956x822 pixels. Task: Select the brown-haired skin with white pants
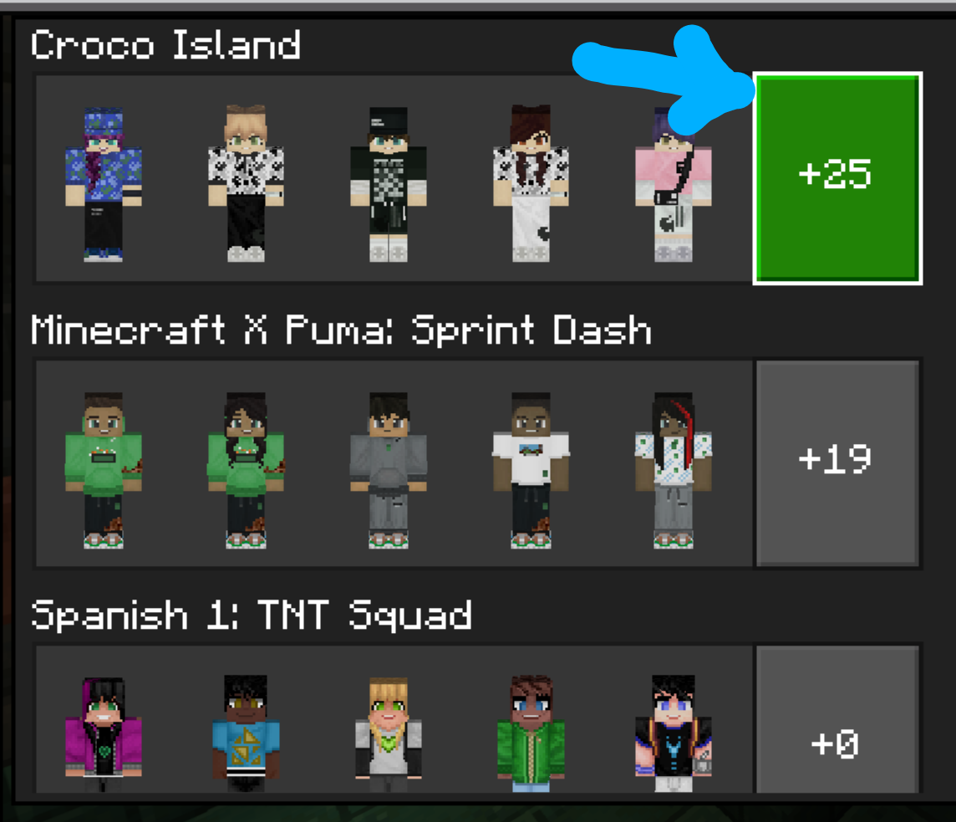(531, 183)
